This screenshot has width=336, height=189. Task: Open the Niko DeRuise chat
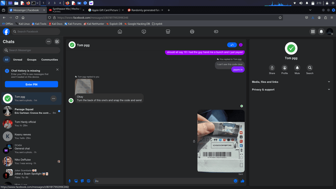point(32,161)
